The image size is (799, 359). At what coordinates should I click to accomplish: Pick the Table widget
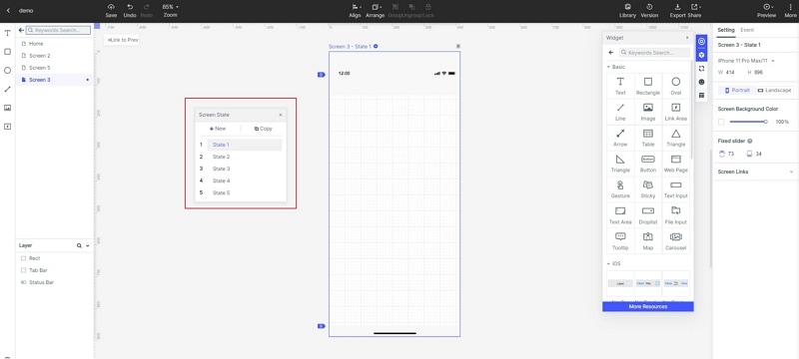(648, 138)
